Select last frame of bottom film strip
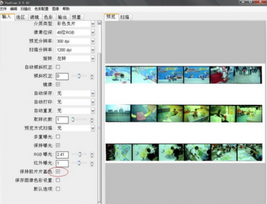This screenshot has height=204, width=267. tap(250, 152)
